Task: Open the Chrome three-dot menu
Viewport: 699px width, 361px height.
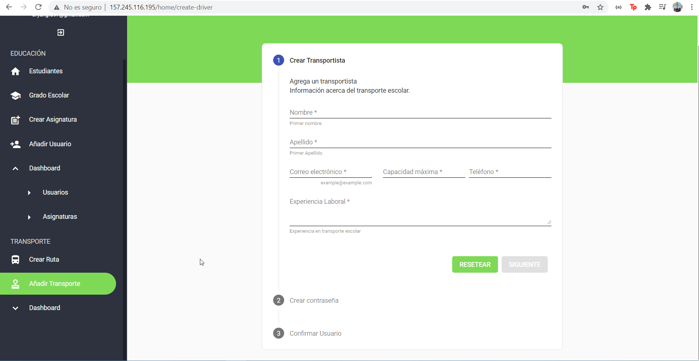Action: click(692, 7)
